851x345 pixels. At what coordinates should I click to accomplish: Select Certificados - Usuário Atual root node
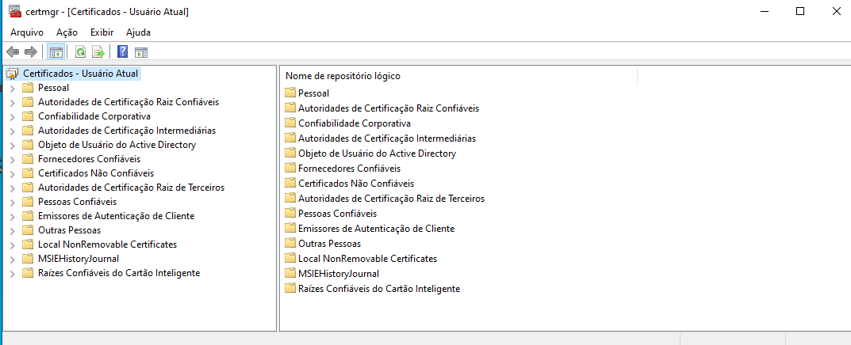tap(80, 74)
